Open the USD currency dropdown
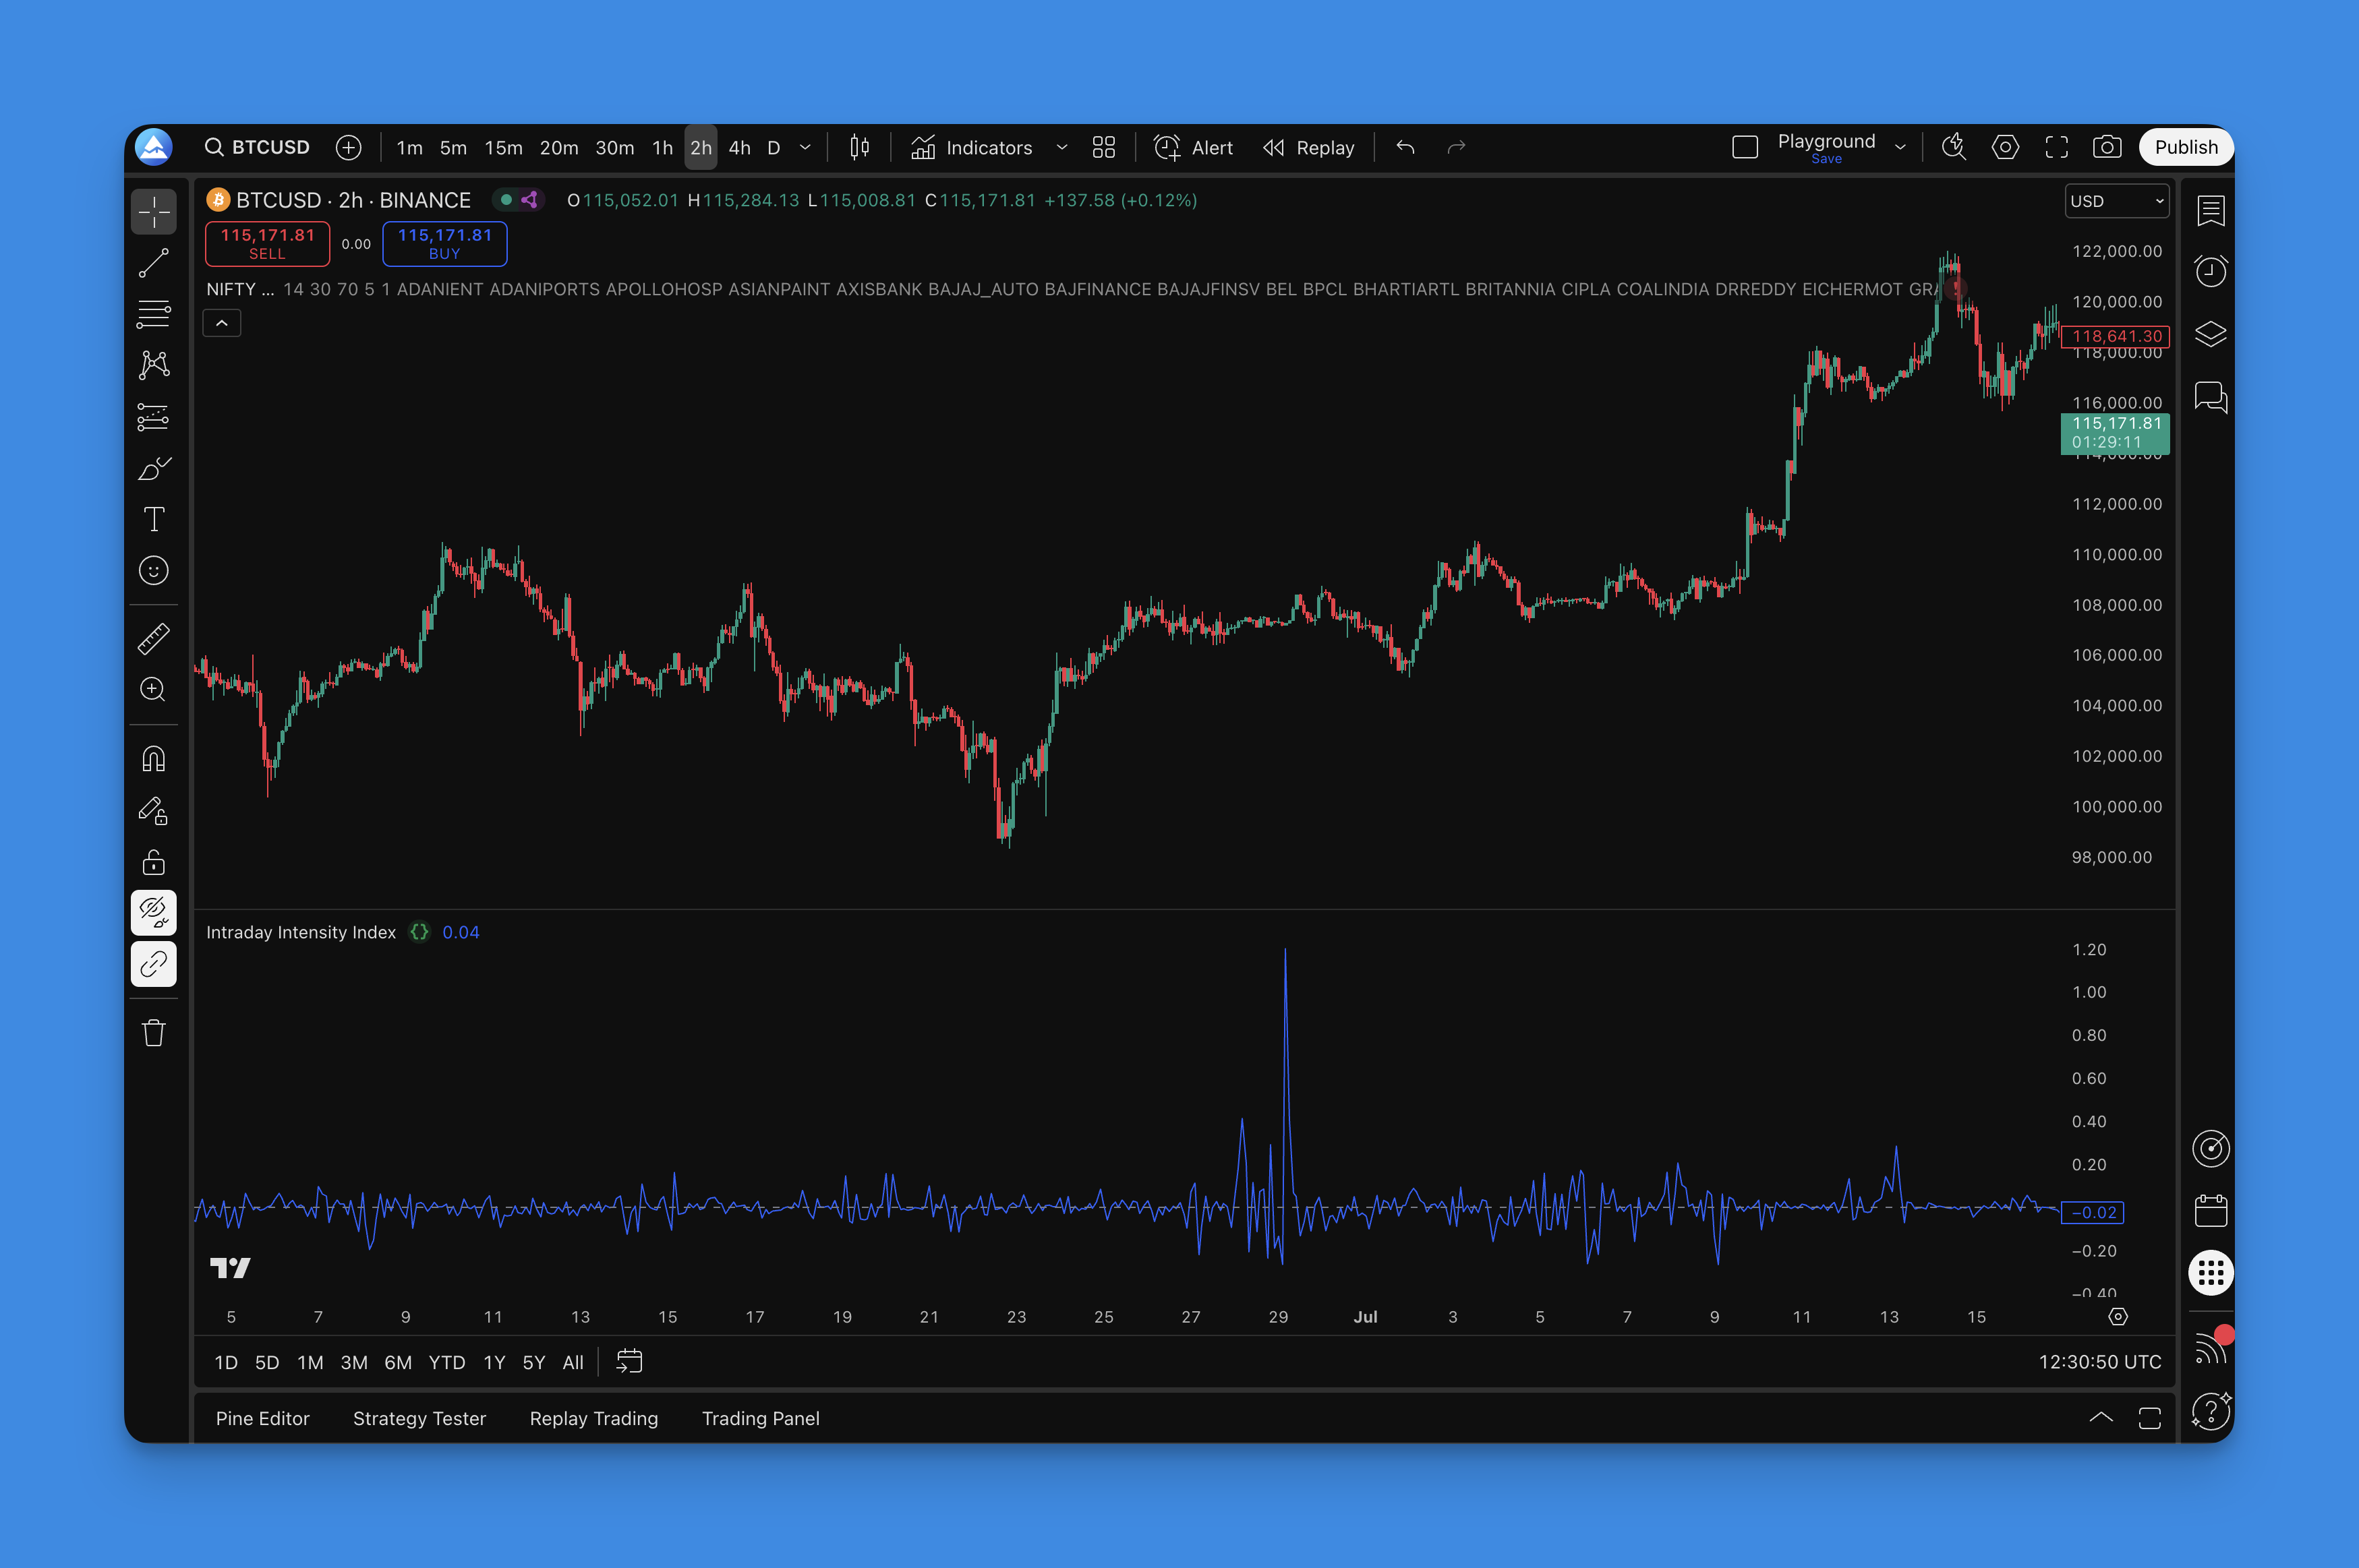 click(x=2117, y=201)
